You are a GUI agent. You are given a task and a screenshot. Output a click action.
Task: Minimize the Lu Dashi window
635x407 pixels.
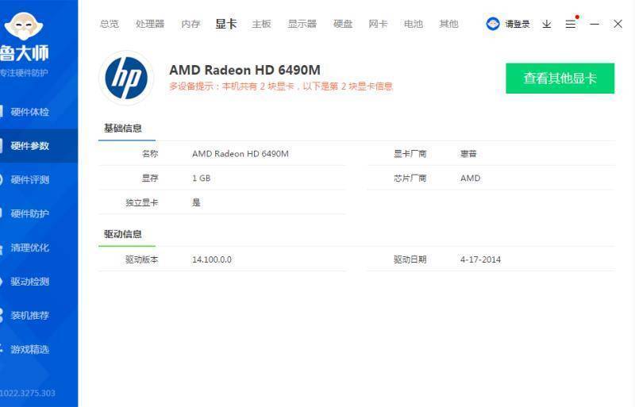click(594, 24)
